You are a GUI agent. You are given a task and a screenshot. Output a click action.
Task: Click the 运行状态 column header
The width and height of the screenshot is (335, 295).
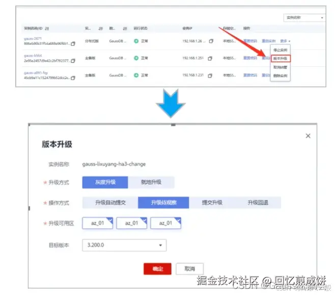pos(141,28)
